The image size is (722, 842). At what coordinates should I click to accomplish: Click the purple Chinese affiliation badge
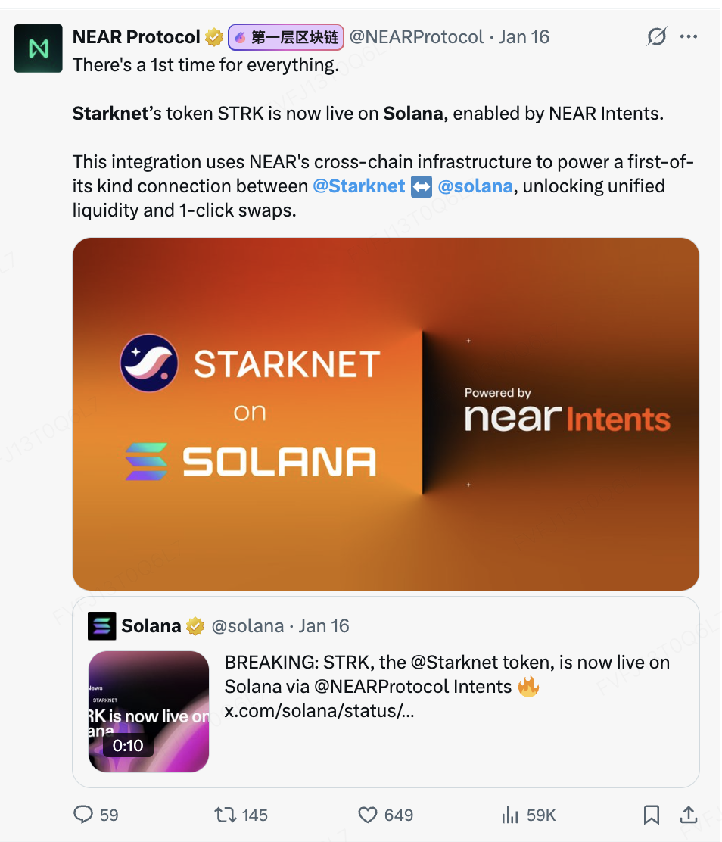286,37
